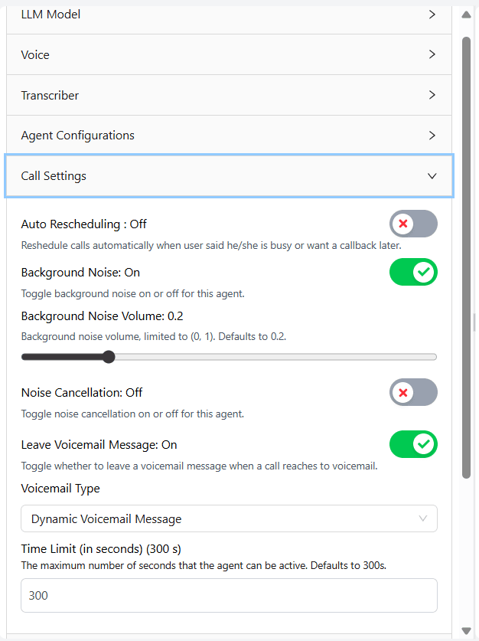This screenshot has width=479, height=641.
Task: Click the right chevron in Voice row
Action: pyautogui.click(x=432, y=55)
